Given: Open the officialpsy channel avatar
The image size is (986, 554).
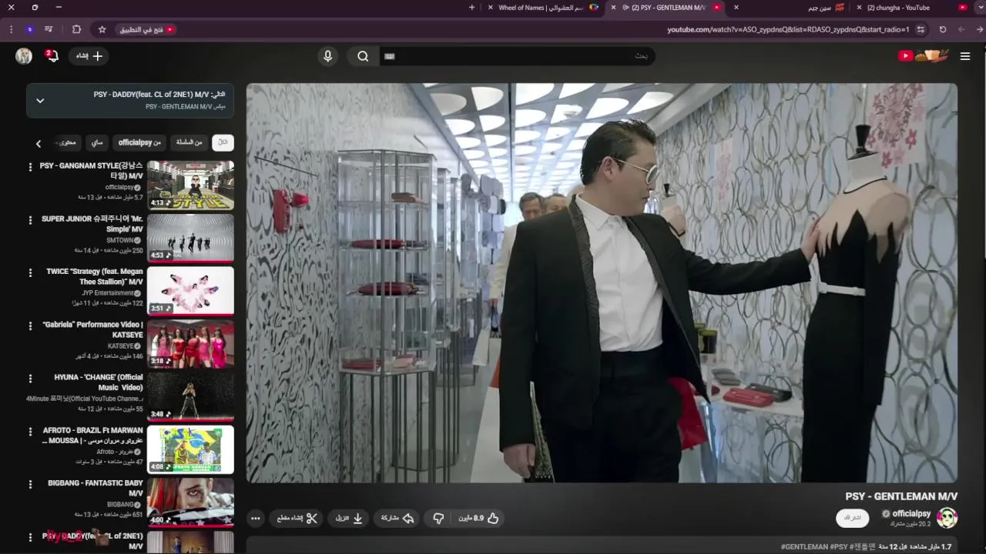Looking at the screenshot, I should point(947,518).
